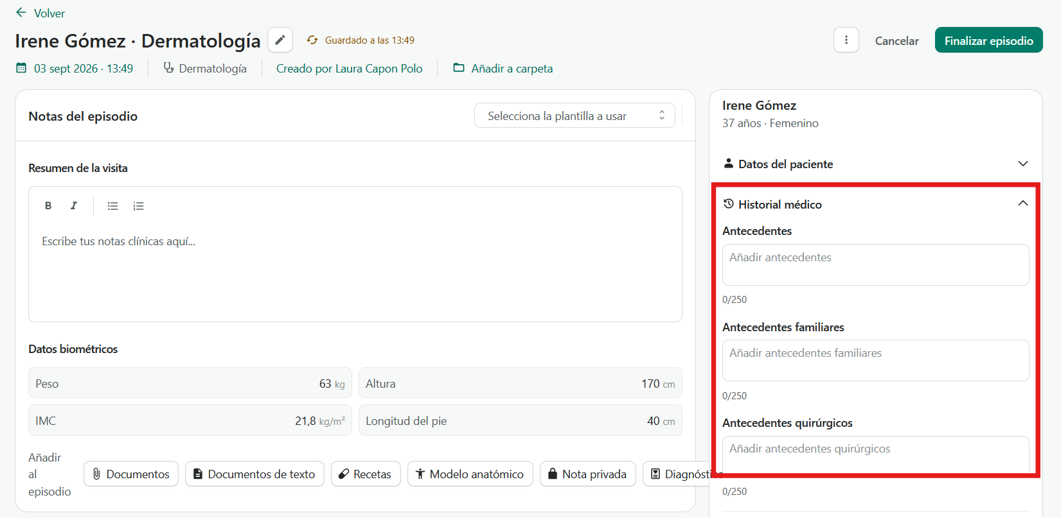Insert a numbered list
The width and height of the screenshot is (1061, 518).
139,206
